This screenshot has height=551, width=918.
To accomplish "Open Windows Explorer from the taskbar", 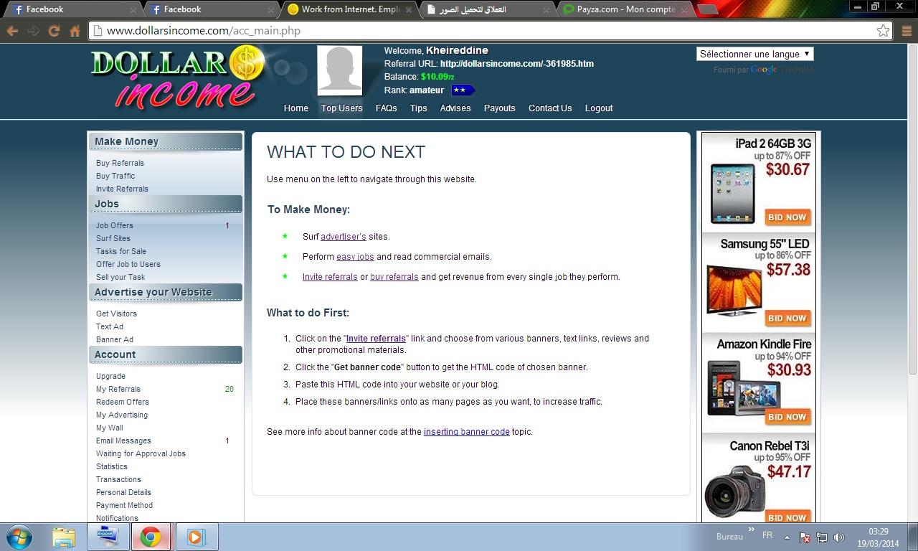I will tap(64, 537).
